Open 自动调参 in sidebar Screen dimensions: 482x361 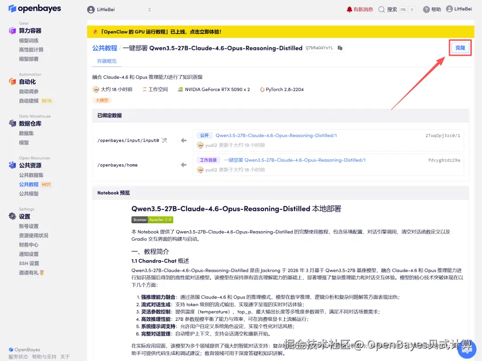click(x=29, y=91)
